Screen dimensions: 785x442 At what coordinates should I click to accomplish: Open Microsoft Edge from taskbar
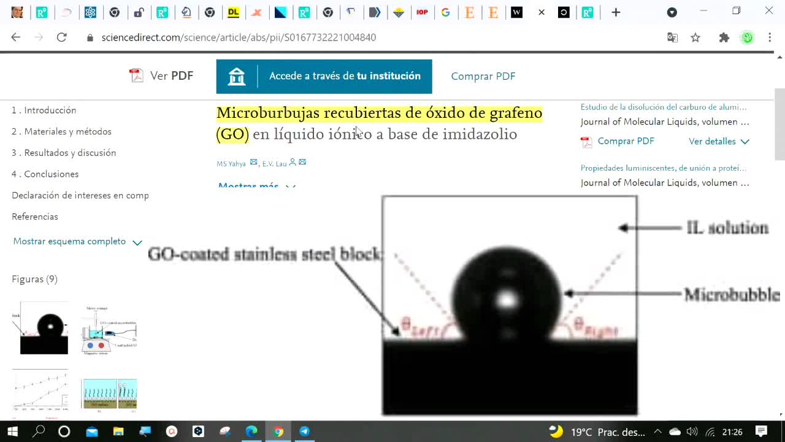point(251,432)
